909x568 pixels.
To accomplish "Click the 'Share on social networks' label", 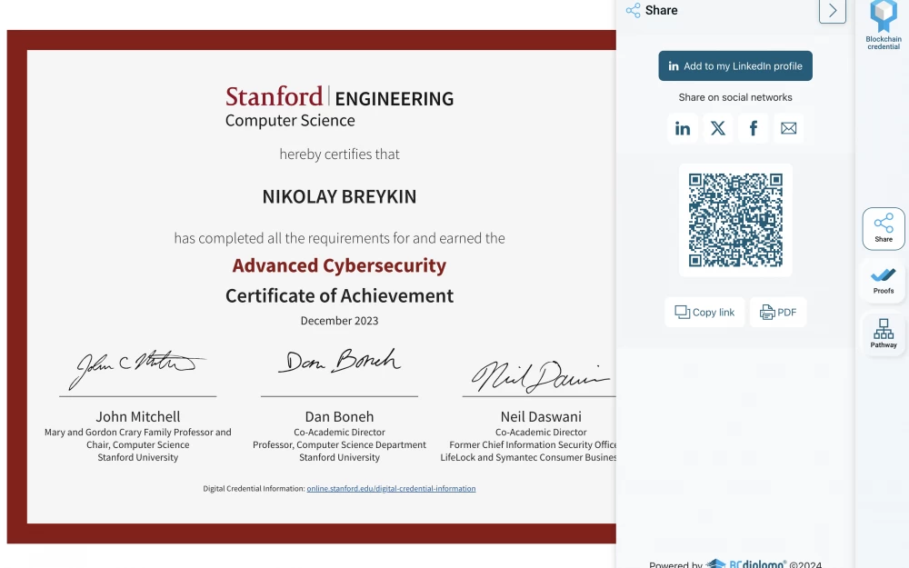I will pyautogui.click(x=735, y=97).
